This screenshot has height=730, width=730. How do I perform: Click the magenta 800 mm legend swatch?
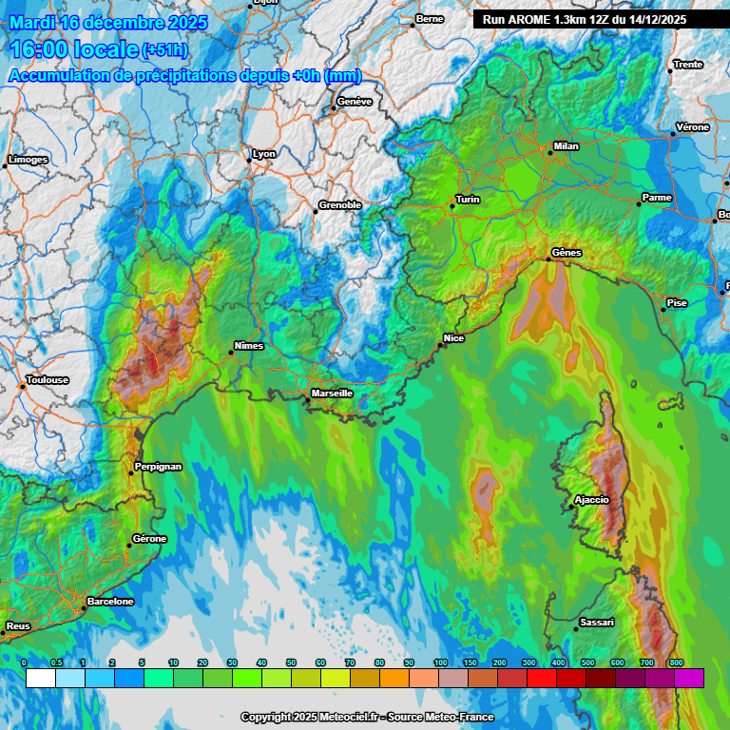(x=689, y=679)
